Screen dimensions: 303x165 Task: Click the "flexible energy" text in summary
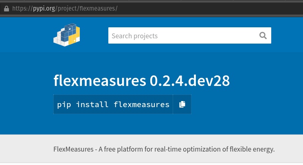(252, 150)
